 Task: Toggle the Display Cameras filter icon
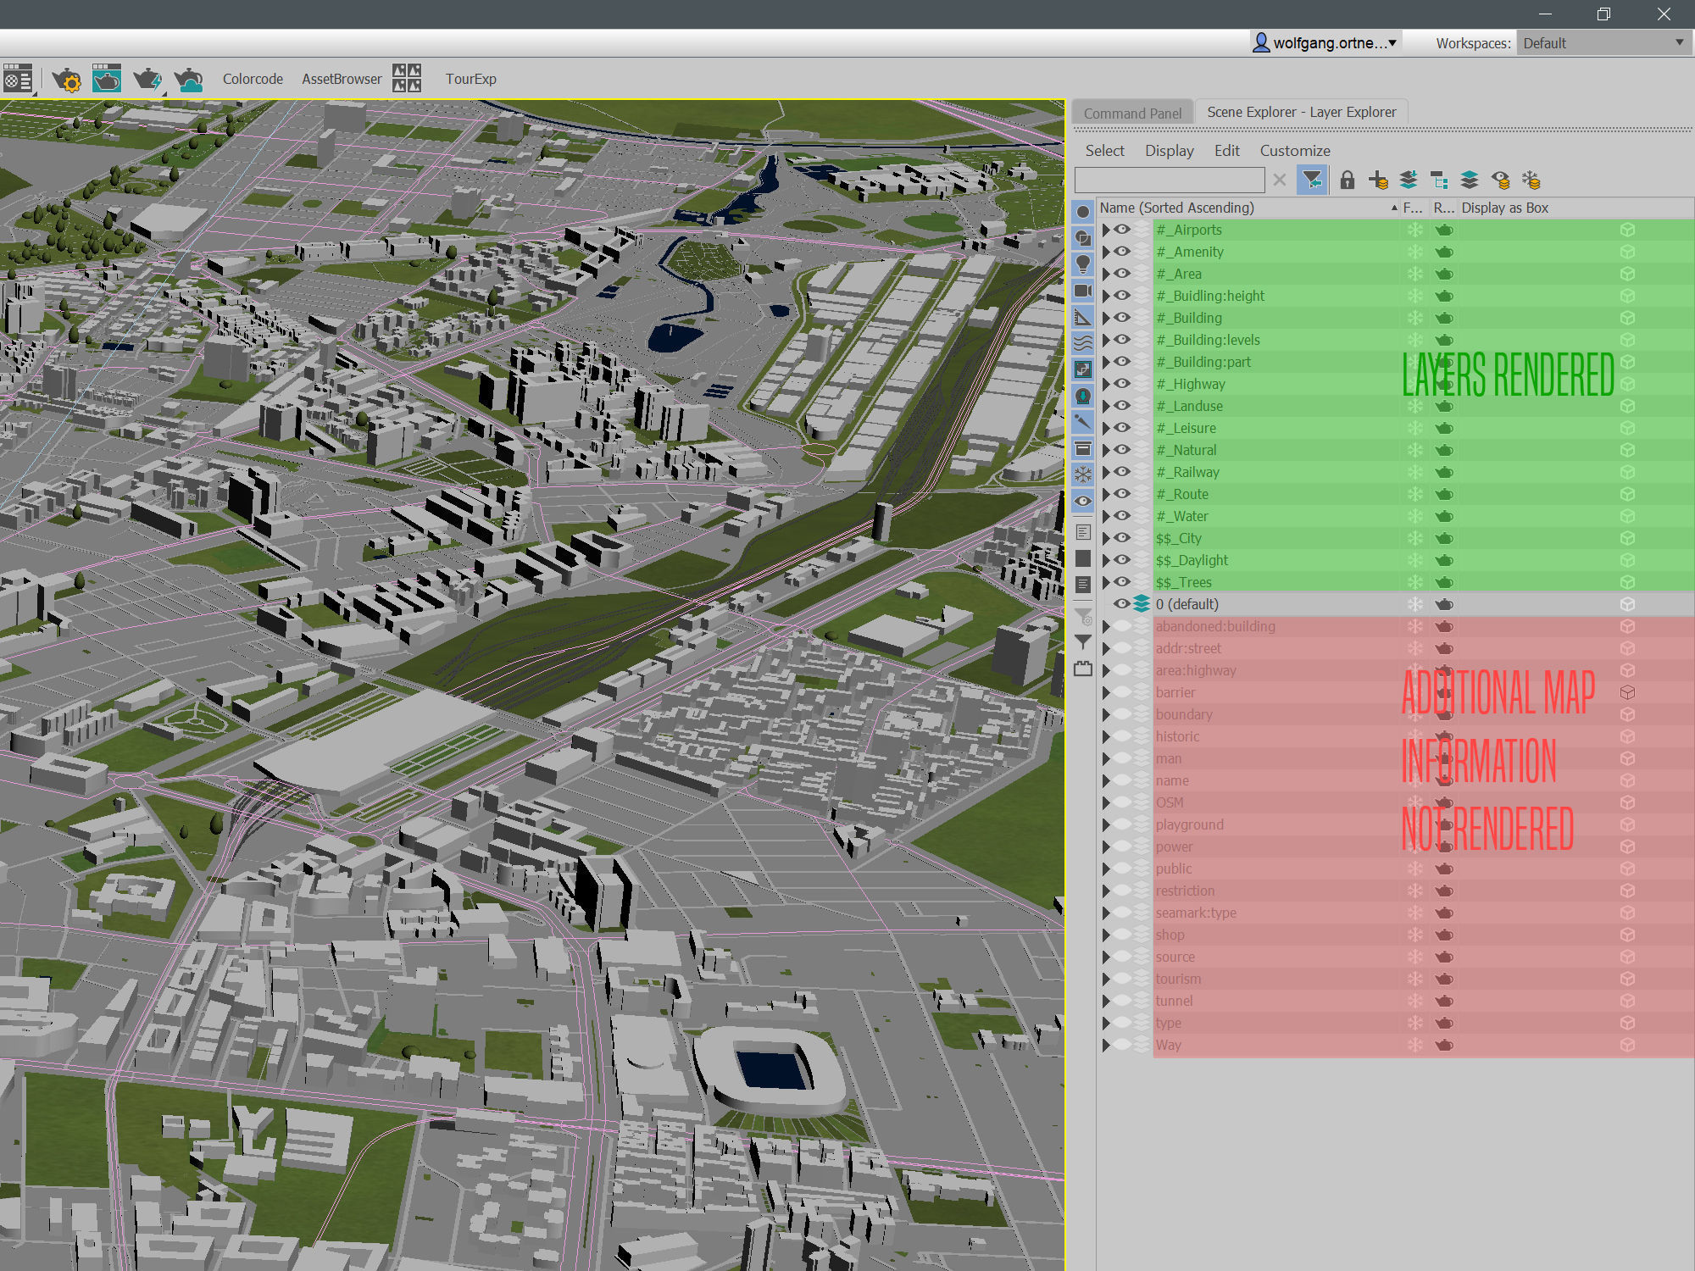pyautogui.click(x=1083, y=291)
